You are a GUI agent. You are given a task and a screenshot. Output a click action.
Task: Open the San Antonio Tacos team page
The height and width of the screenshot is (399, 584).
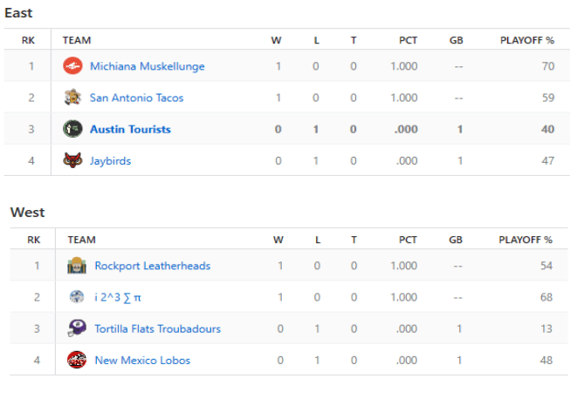point(136,98)
